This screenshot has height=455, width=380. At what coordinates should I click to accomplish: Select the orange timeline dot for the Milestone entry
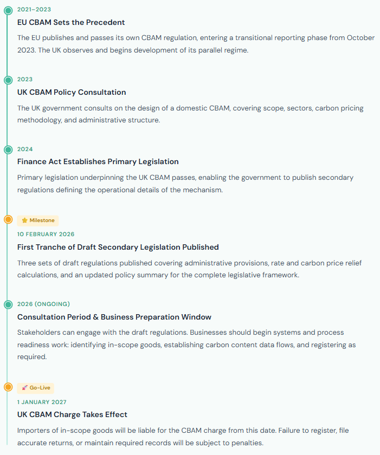8,219
